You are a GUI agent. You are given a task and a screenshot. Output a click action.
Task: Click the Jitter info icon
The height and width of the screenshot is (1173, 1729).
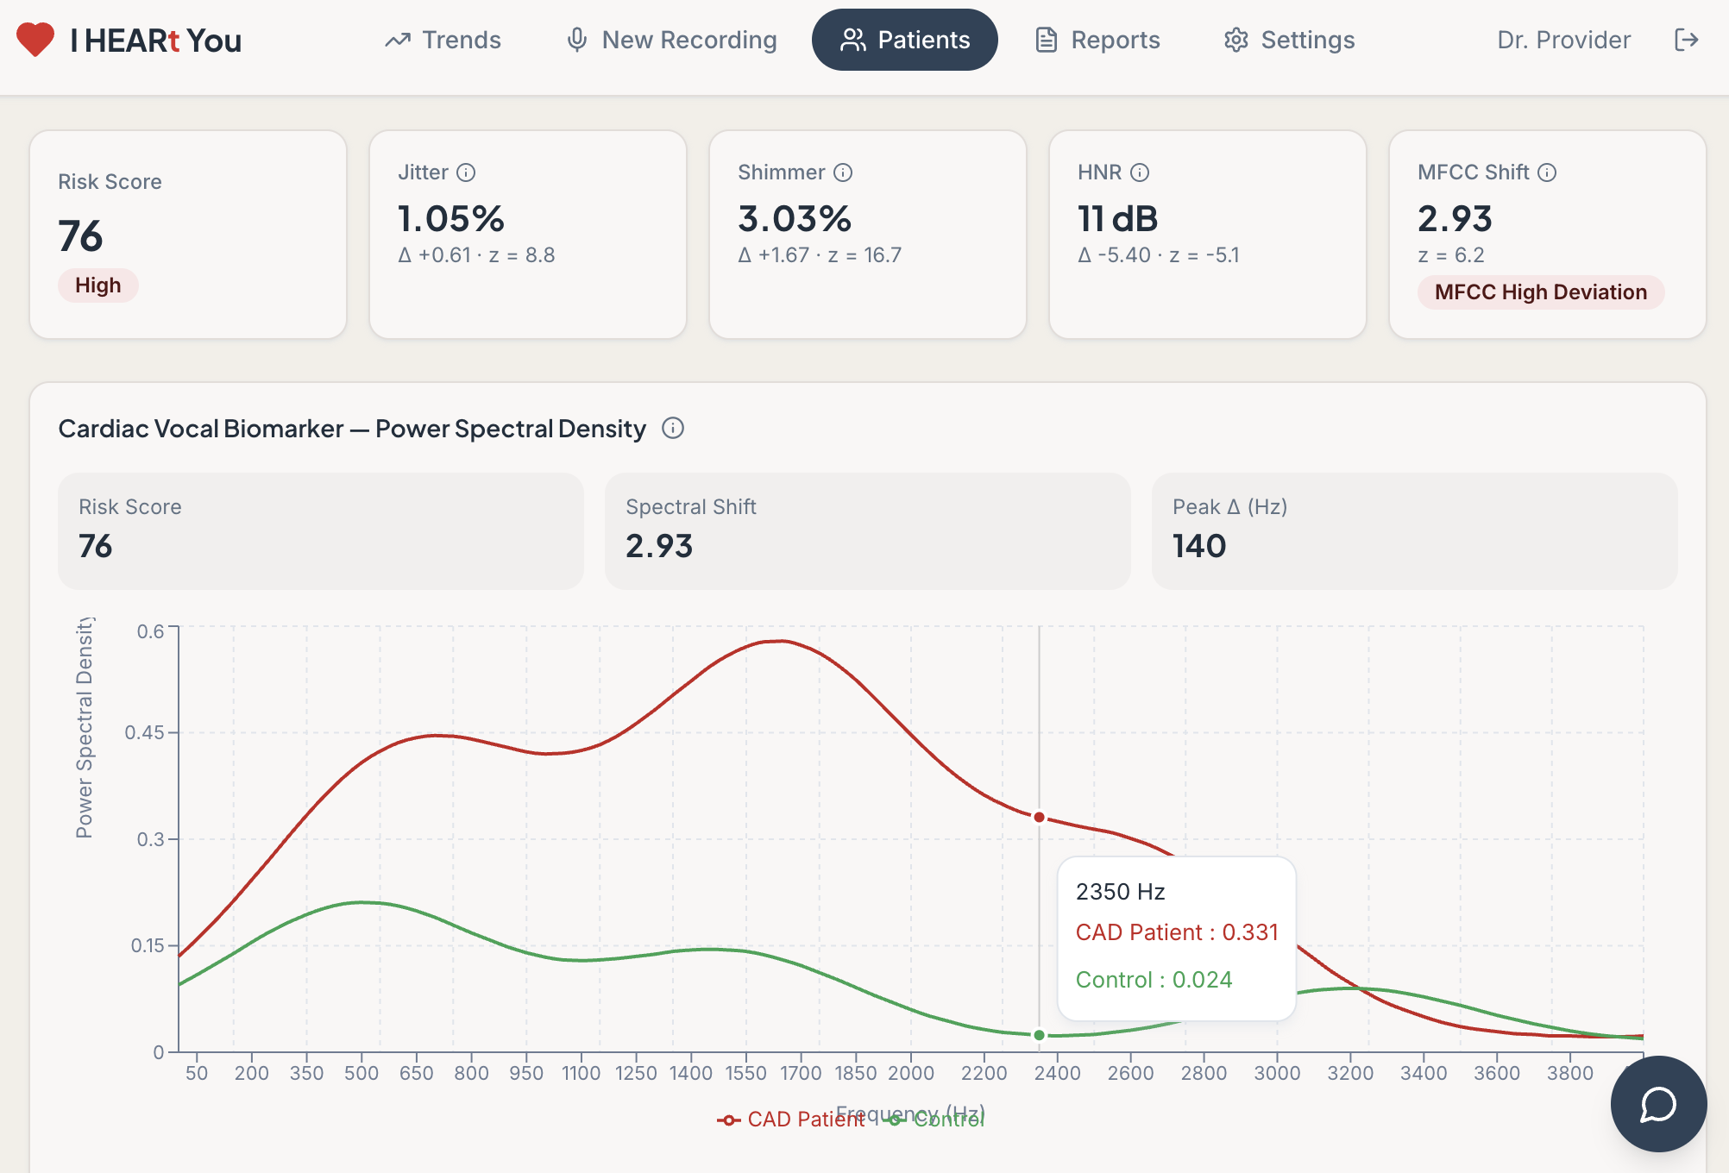(x=466, y=172)
